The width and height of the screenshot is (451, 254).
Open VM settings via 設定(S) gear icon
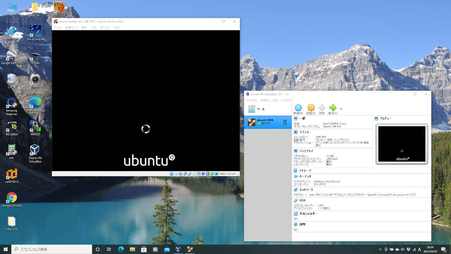coord(311,109)
